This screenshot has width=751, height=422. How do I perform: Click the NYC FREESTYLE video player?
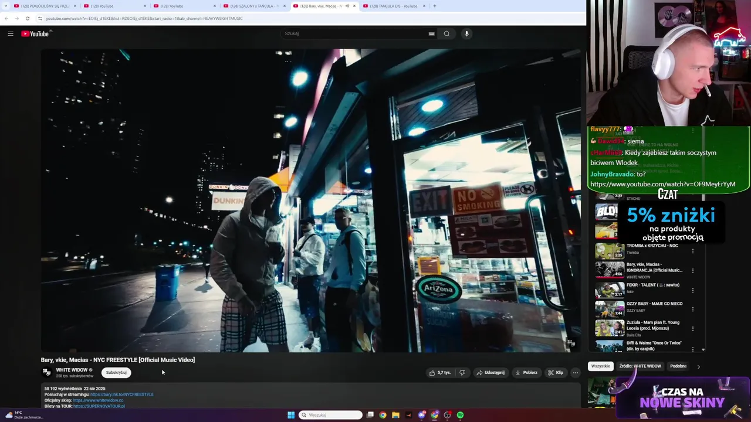tap(310, 200)
